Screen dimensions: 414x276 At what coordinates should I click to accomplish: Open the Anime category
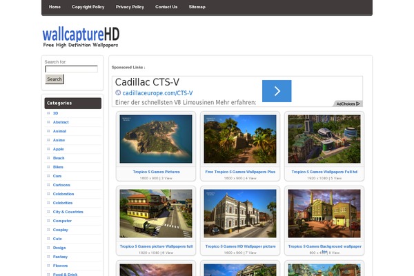pos(59,140)
